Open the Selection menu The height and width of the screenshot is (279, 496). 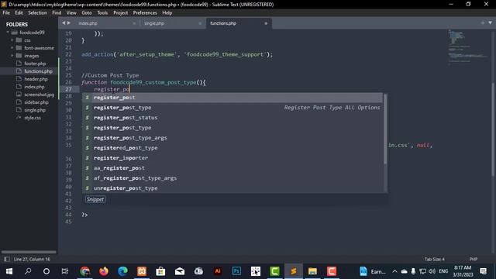(37, 12)
